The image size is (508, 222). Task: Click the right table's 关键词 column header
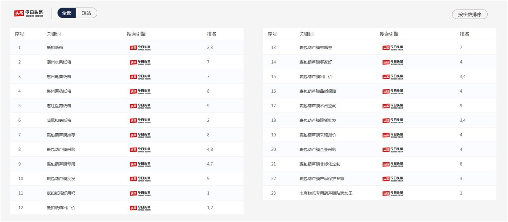[x=306, y=34]
